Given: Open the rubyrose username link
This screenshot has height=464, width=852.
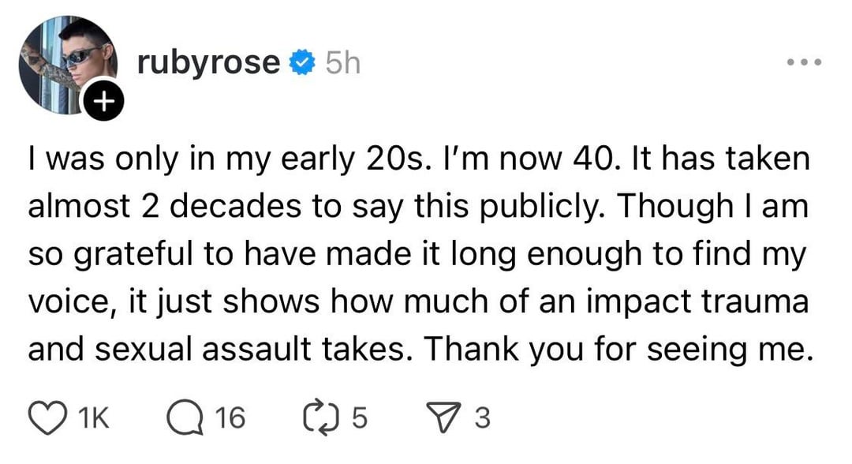Looking at the screenshot, I should pos(208,63).
